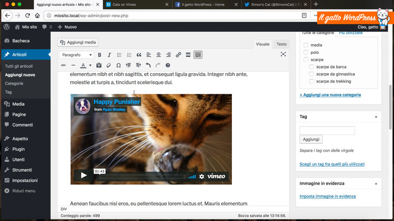Click the Aggiungi media button
The width and height of the screenshot is (394, 221).
[78, 42]
